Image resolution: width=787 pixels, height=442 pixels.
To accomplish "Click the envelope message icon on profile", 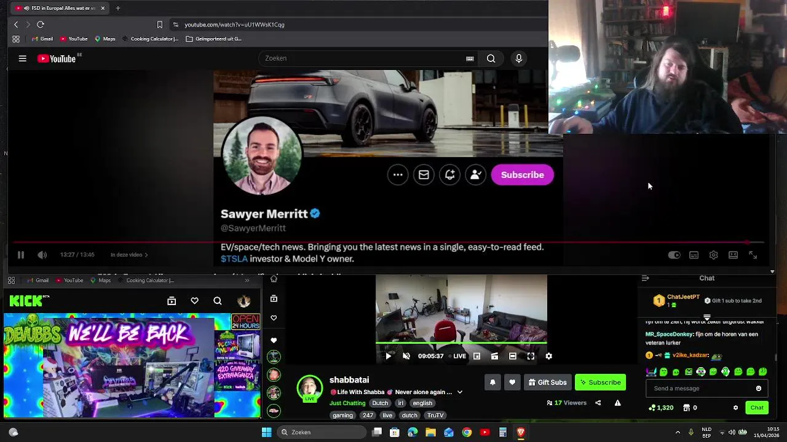I will point(424,175).
